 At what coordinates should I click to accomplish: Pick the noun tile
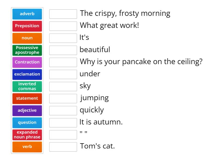tap(27, 38)
